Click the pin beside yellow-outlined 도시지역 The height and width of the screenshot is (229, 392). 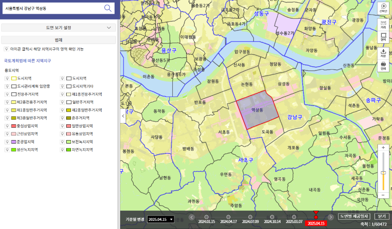coord(7,79)
